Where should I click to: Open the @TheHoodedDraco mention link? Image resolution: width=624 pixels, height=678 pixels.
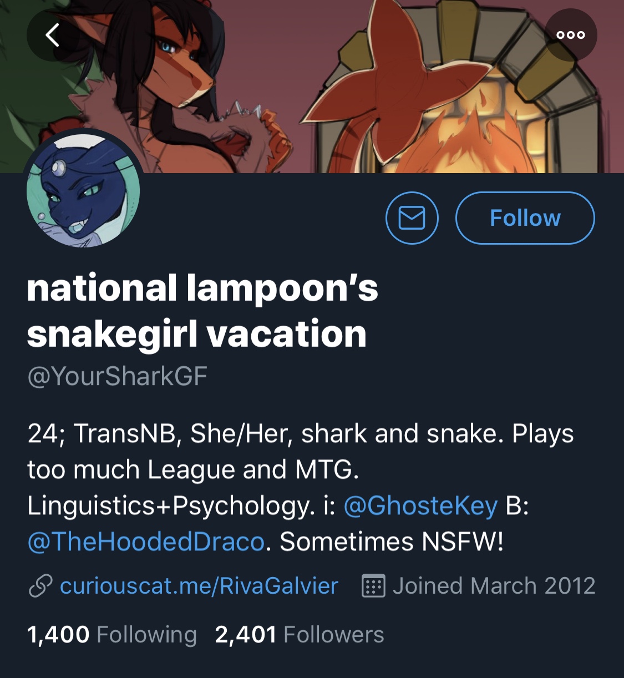click(x=146, y=542)
